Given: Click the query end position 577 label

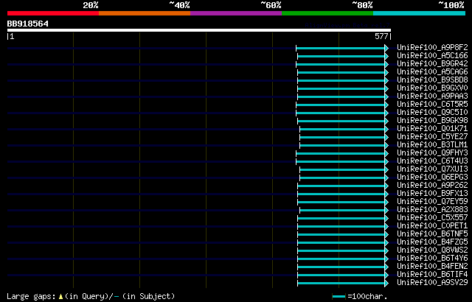Looking at the screenshot, I should [381, 36].
